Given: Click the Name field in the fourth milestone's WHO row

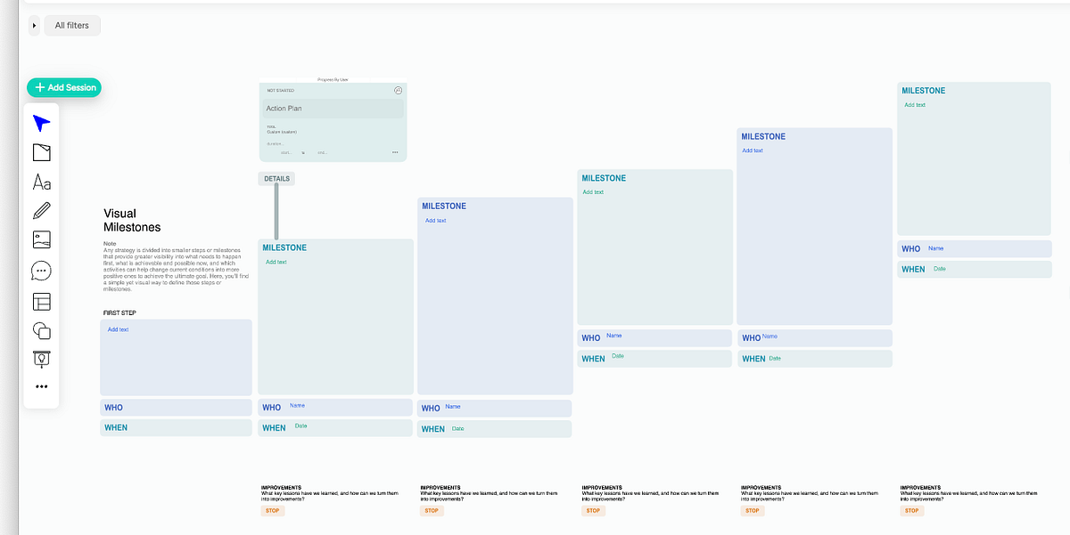Looking at the screenshot, I should pos(770,336).
